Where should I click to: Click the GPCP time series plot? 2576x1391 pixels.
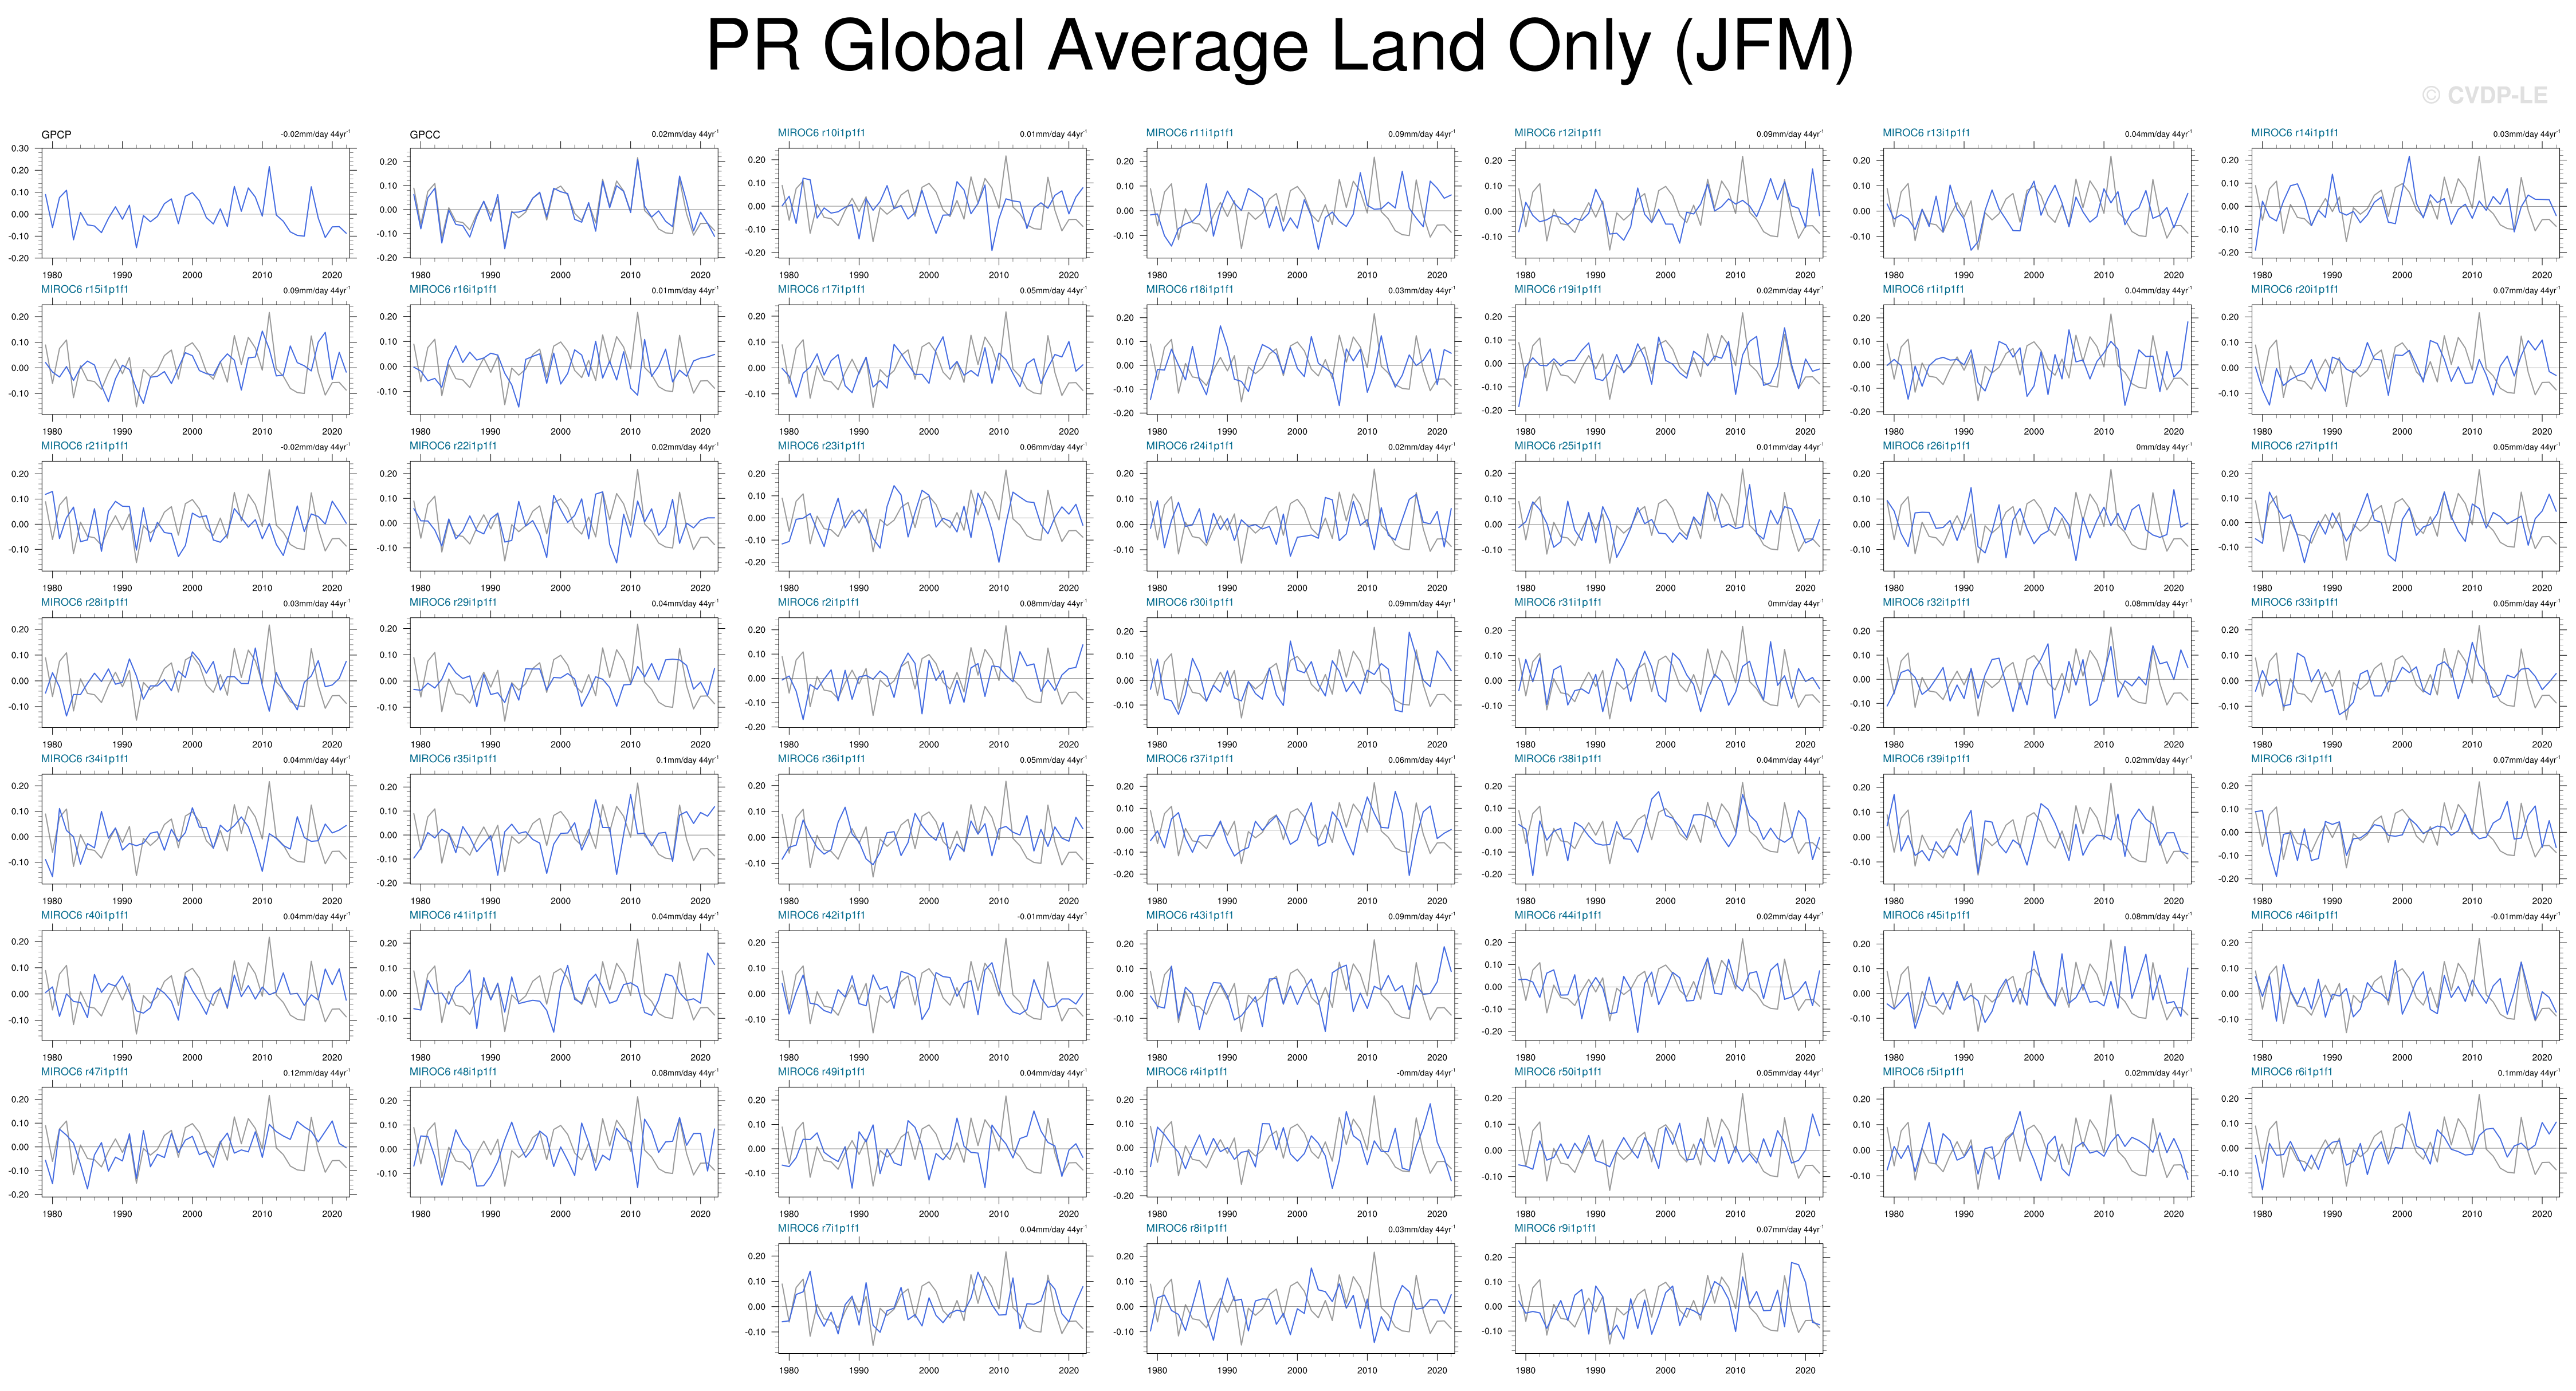(x=196, y=203)
